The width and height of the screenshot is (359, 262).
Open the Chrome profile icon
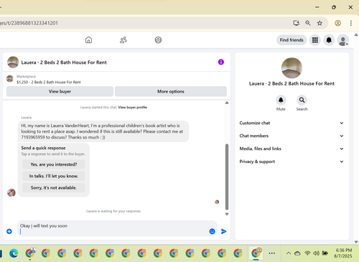[337, 23]
